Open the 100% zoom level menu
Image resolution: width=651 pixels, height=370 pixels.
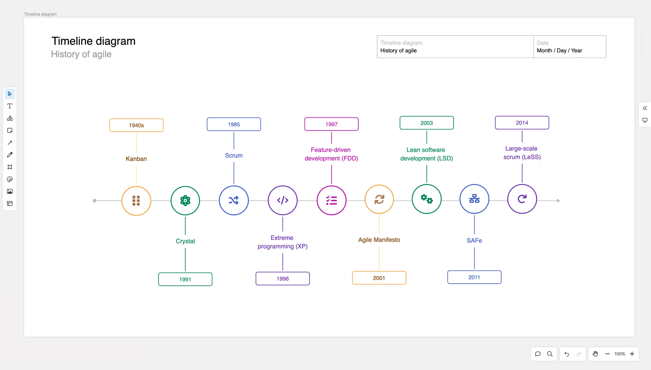tap(620, 354)
